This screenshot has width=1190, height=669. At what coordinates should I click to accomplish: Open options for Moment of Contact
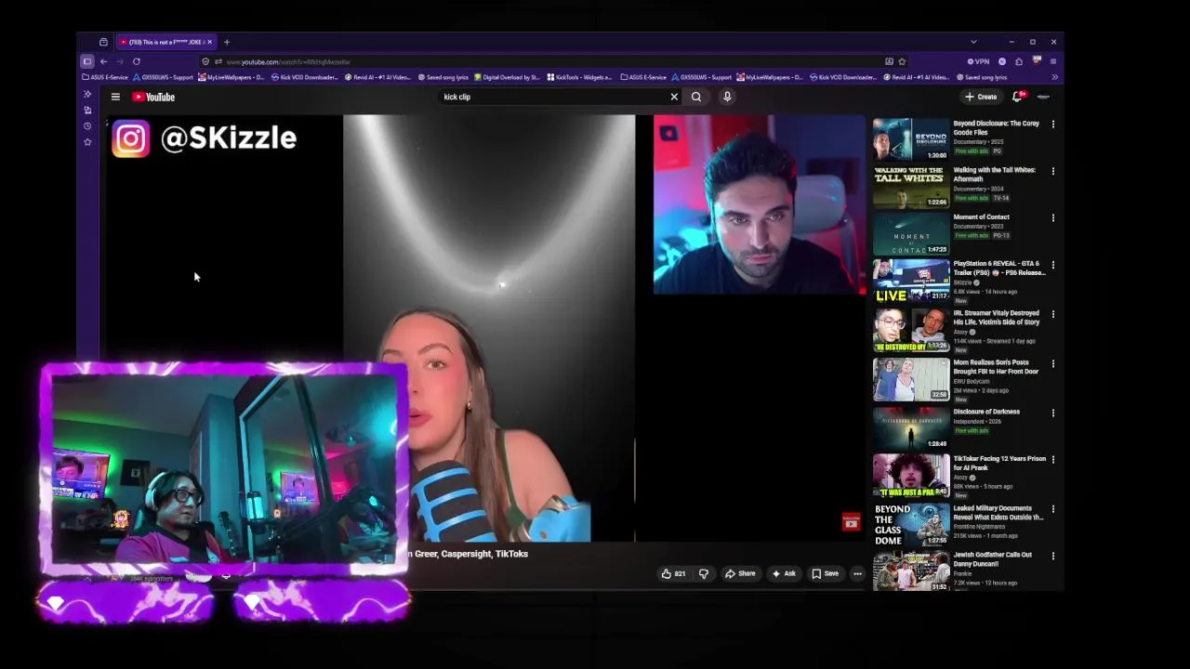point(1053,217)
